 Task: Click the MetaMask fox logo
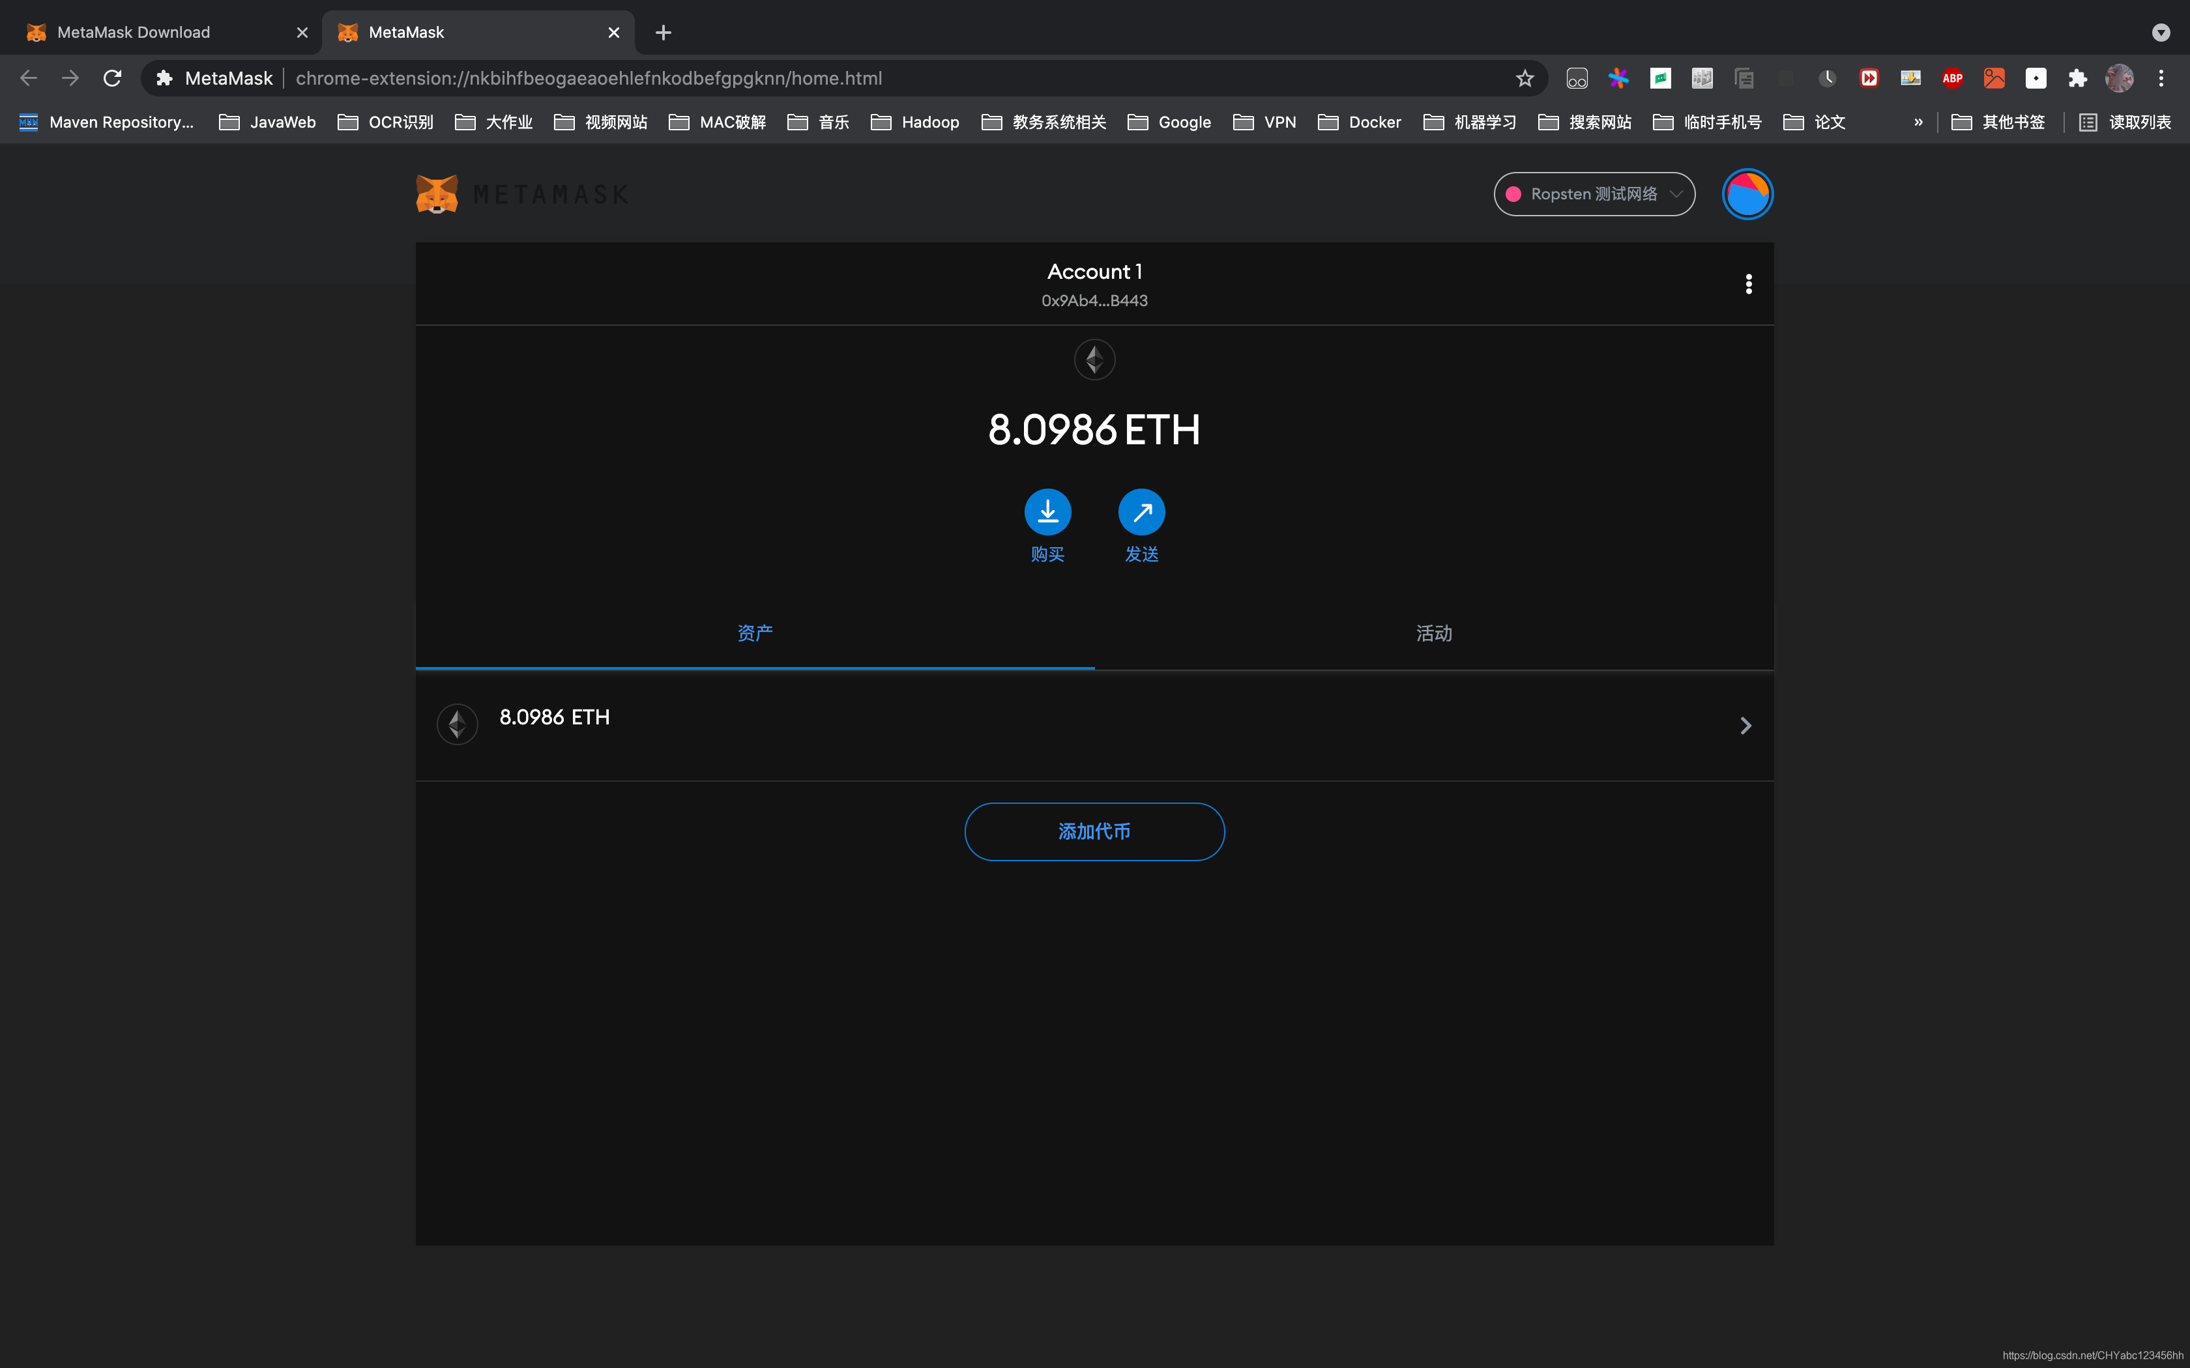tap(437, 195)
